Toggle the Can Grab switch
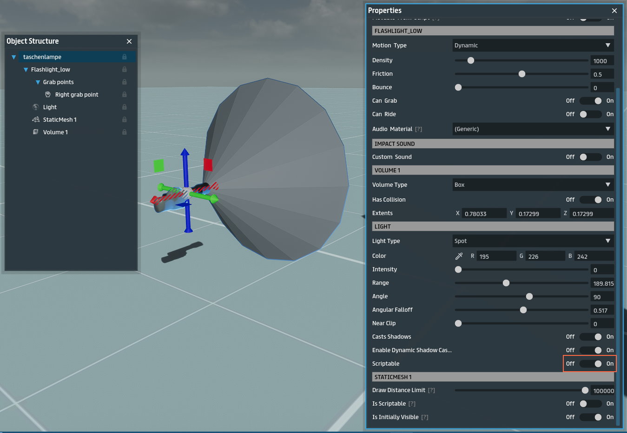Image resolution: width=627 pixels, height=433 pixels. pyautogui.click(x=591, y=101)
